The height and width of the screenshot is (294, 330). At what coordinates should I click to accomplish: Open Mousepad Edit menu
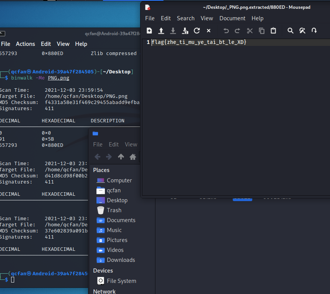click(166, 18)
